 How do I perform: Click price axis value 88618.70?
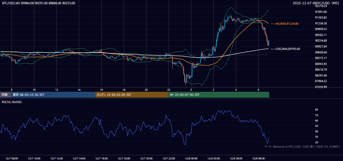(x=321, y=69)
